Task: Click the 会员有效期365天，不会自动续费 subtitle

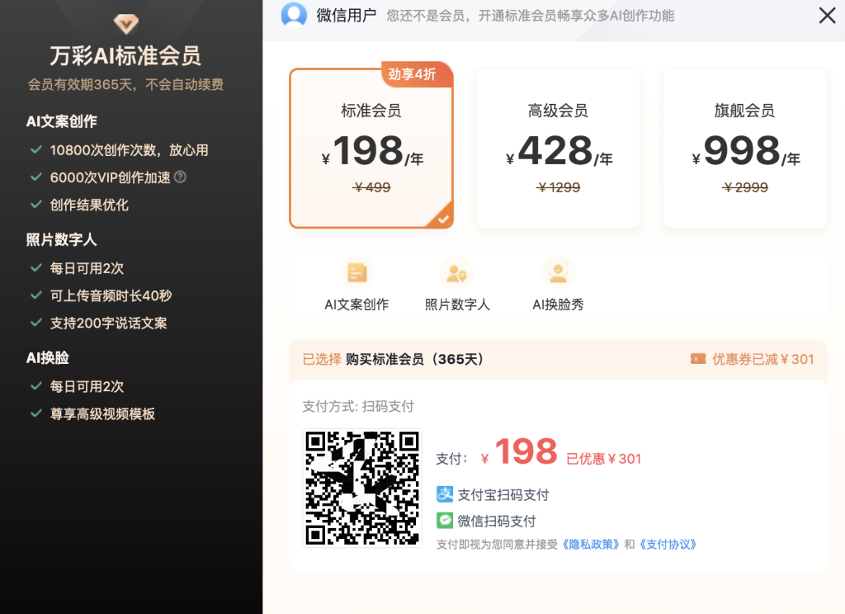Action: (x=125, y=85)
